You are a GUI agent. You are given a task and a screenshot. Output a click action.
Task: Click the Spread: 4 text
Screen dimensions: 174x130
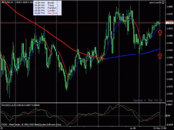[x=139, y=100]
